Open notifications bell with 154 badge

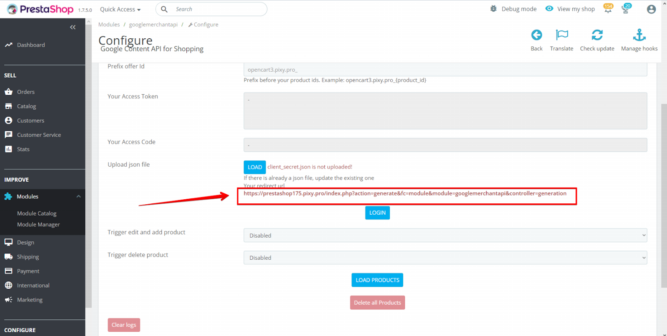[x=608, y=9]
